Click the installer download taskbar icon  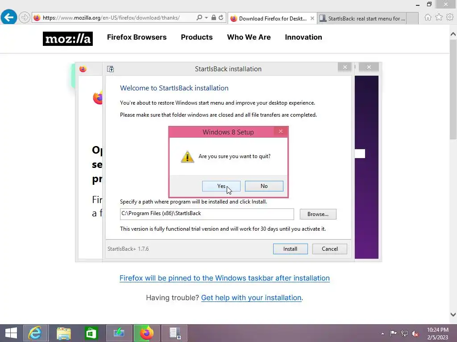(x=119, y=333)
